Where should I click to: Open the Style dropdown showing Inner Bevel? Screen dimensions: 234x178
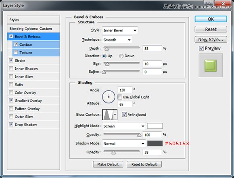click(120, 30)
